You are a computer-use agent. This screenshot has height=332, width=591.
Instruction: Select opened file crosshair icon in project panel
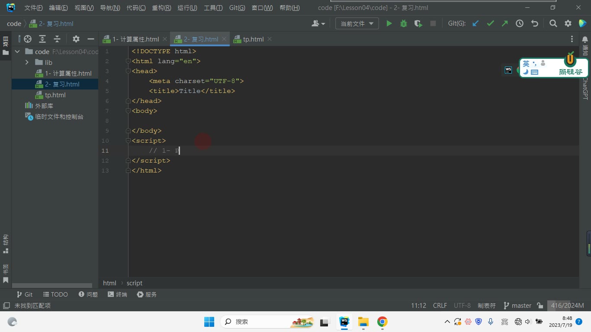(x=28, y=39)
